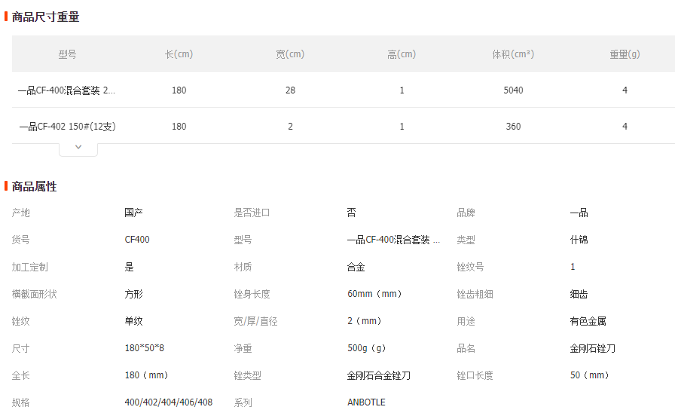
Task: Click the 净重 value 500g
Action: tap(366, 348)
